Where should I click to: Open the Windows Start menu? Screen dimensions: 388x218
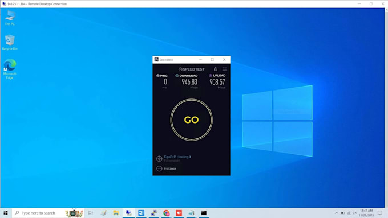coord(6,213)
